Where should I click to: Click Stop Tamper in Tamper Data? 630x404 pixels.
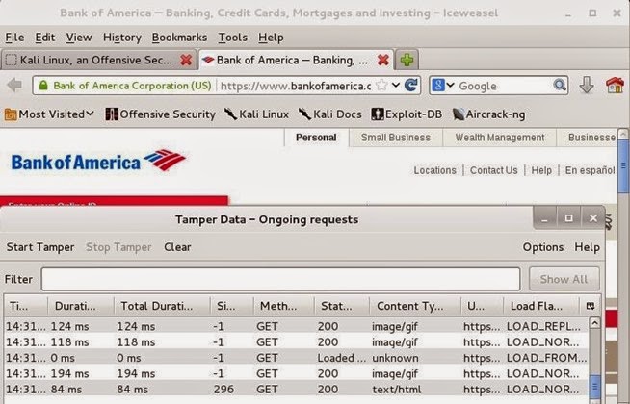(118, 247)
